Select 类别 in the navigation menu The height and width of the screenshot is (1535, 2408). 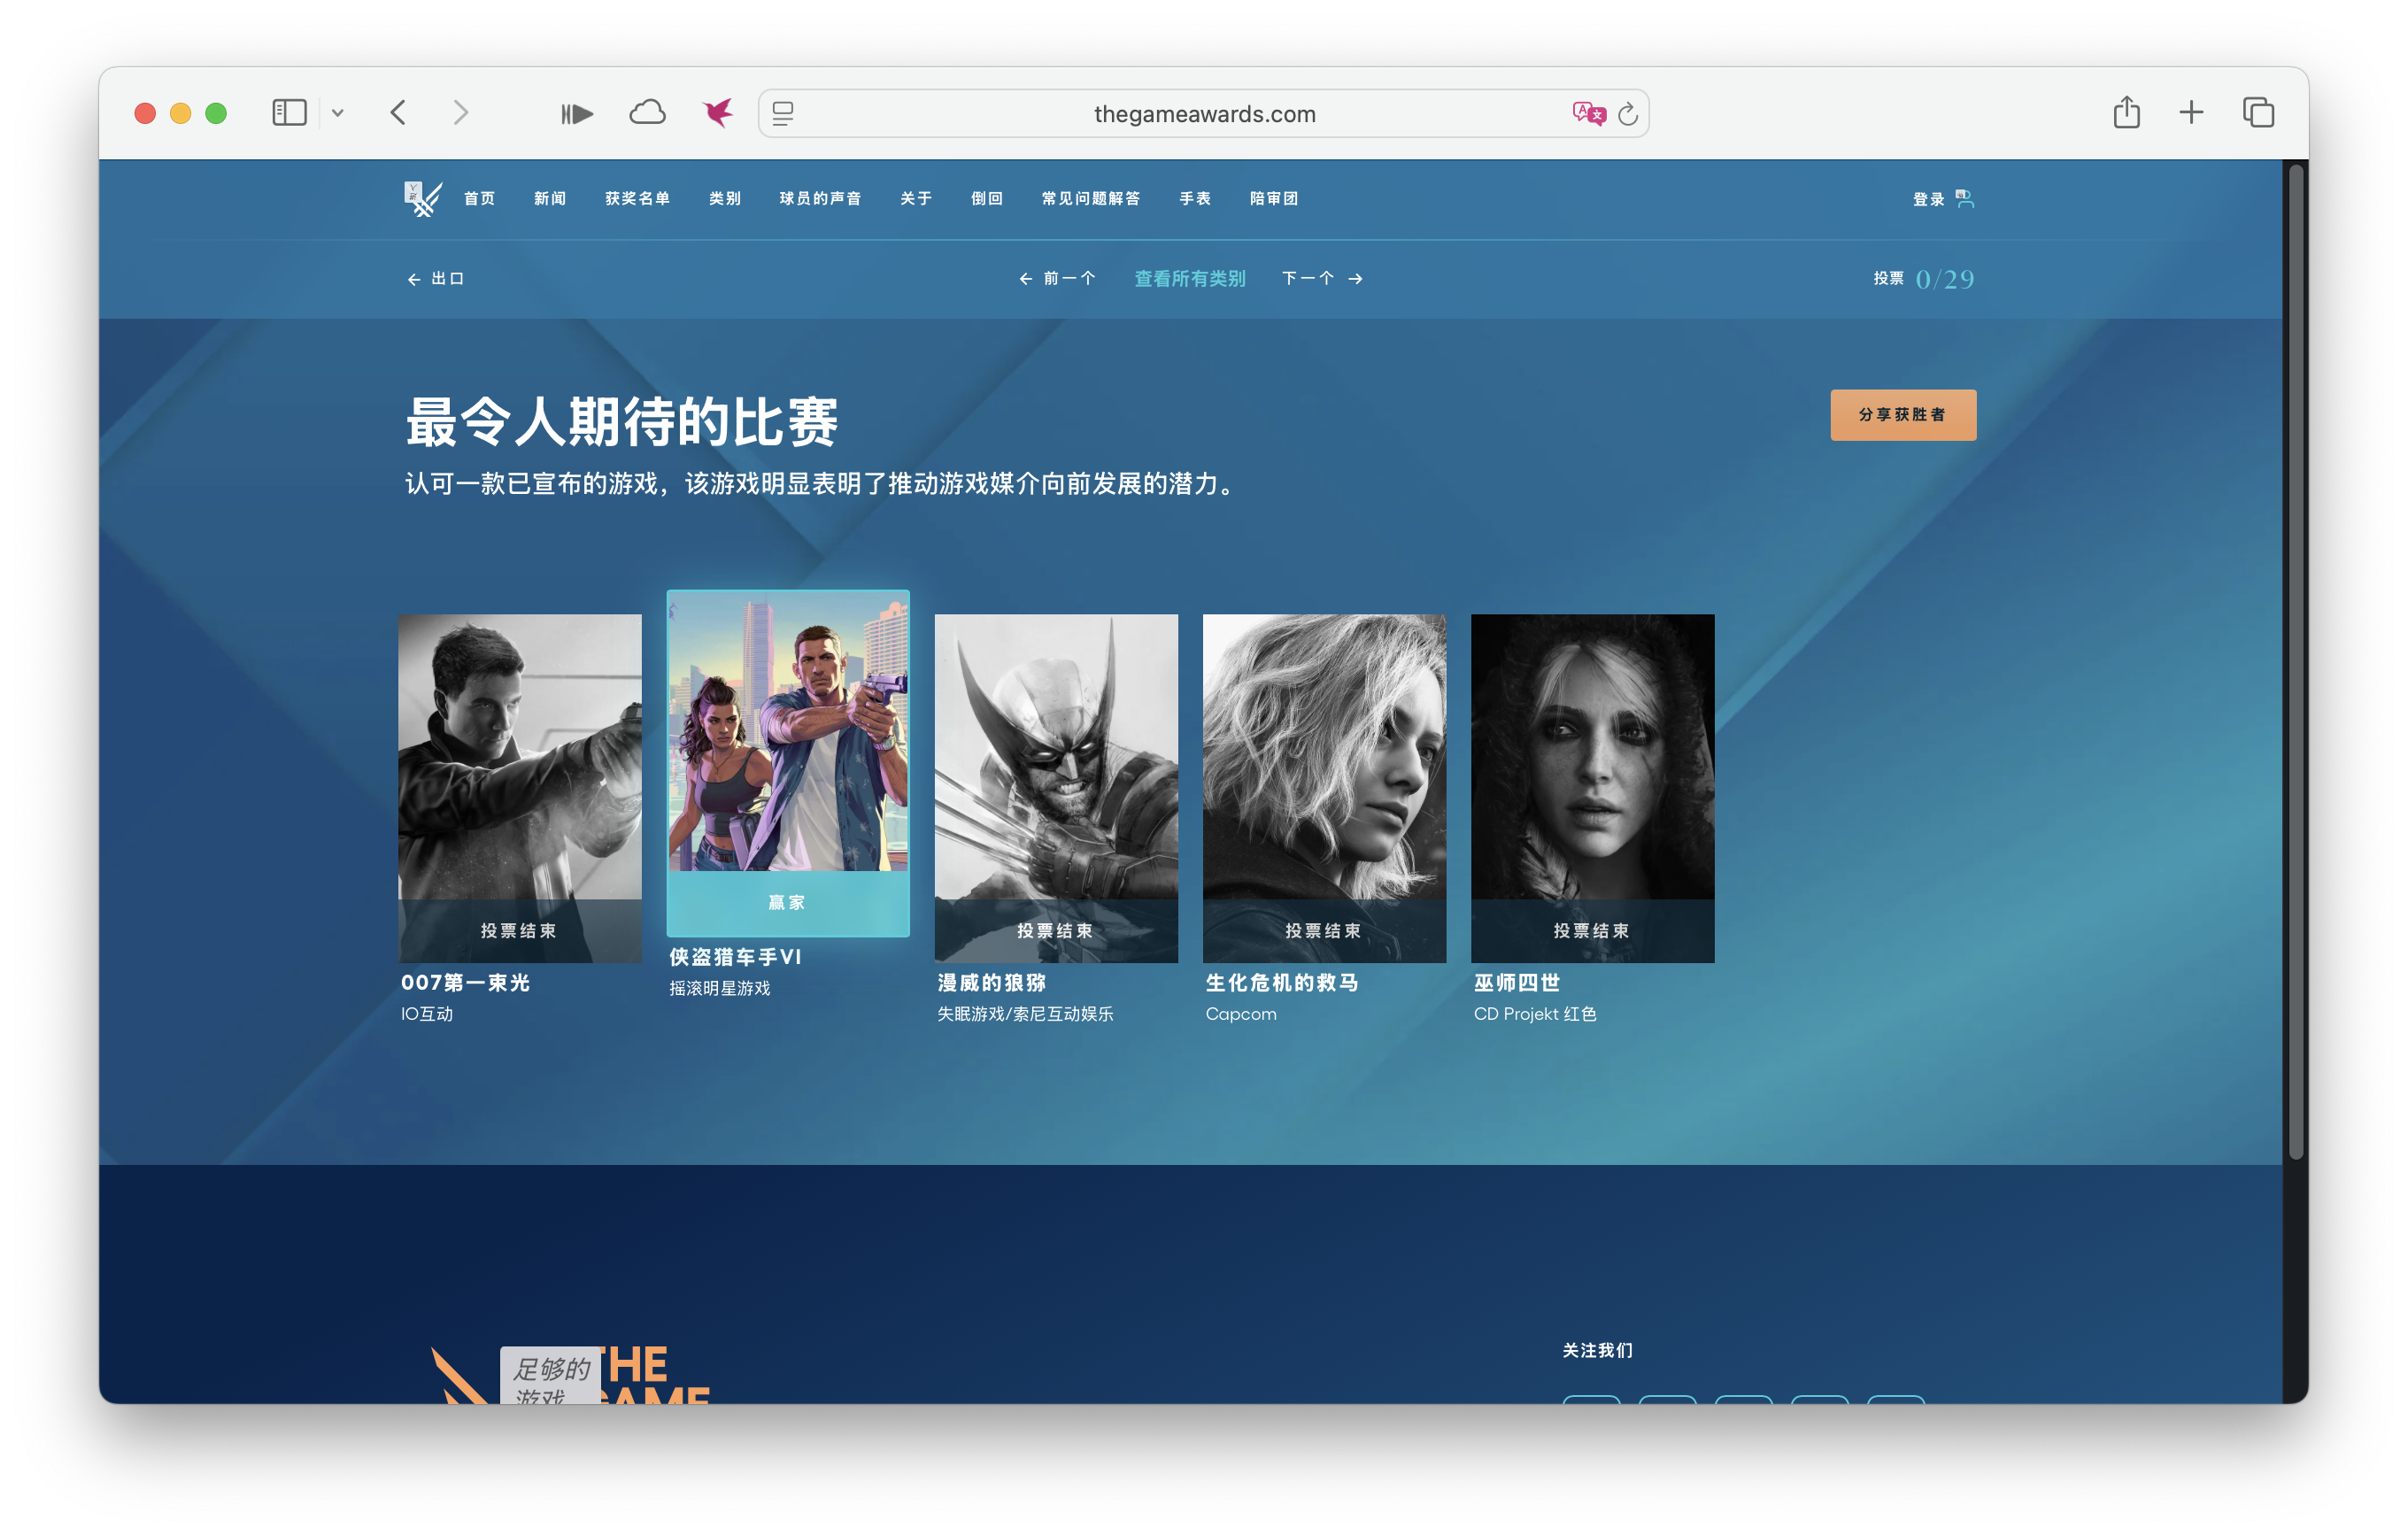pos(724,198)
